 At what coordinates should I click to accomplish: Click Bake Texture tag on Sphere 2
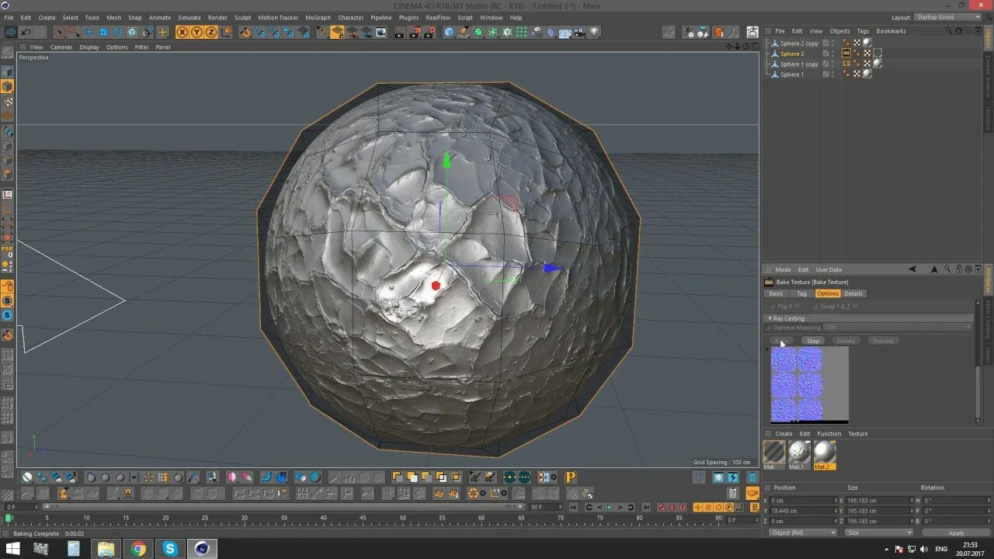click(x=846, y=54)
